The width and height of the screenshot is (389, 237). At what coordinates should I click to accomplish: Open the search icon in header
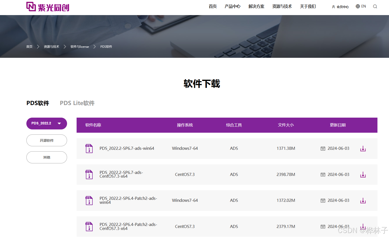[375, 7]
